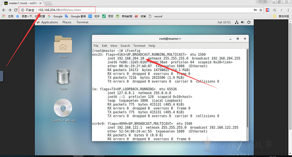Open the 微博 bookmark
292x157 pixels.
[x=140, y=16]
